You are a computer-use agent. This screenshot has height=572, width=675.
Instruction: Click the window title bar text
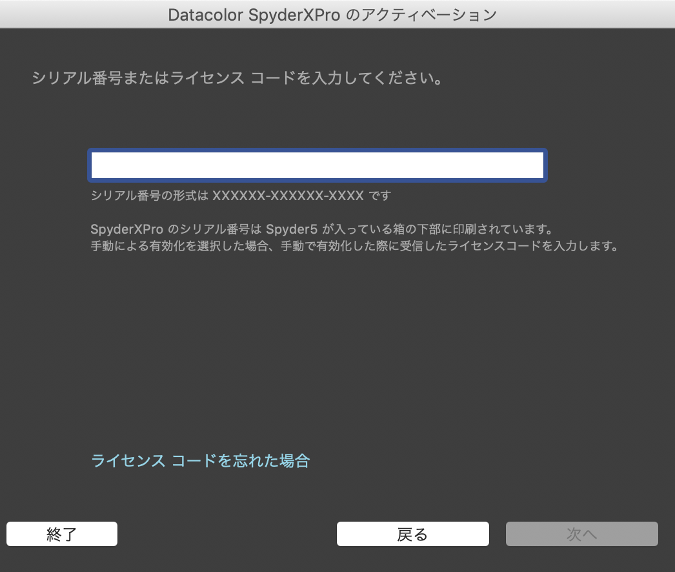click(332, 15)
